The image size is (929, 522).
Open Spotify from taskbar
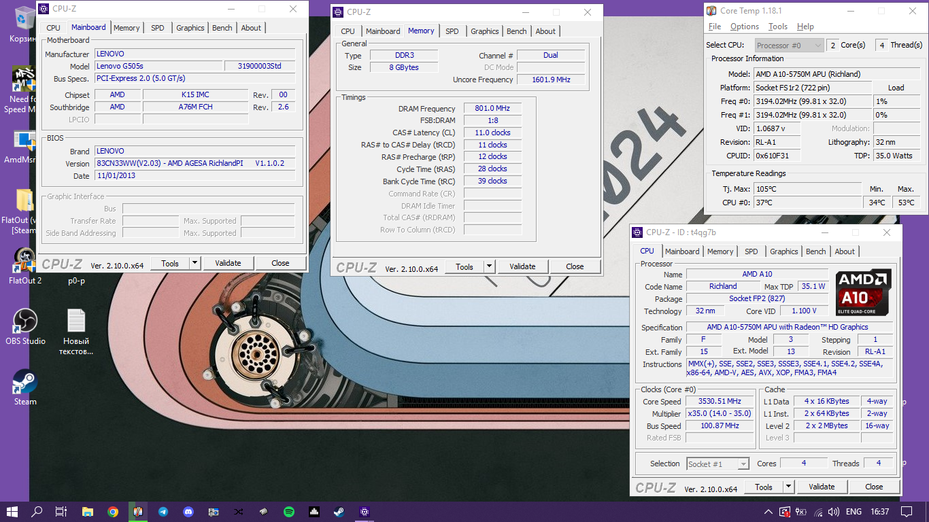289,512
